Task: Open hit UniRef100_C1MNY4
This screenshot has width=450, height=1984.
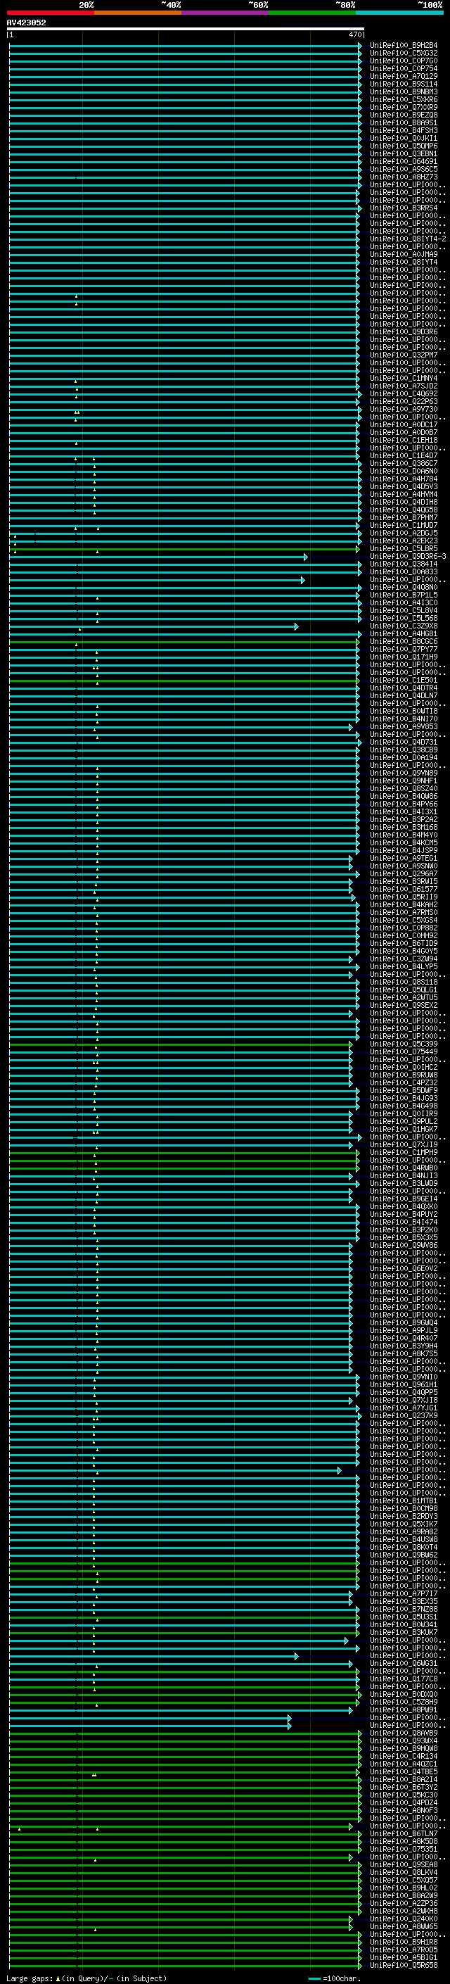Action: (404, 378)
